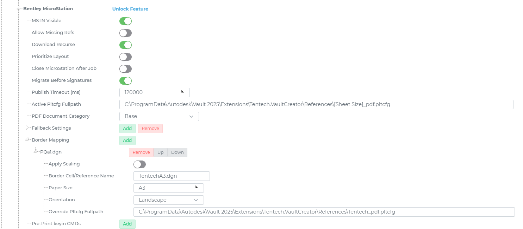Open the Orientation Landscape dropdown
The height and width of the screenshot is (229, 523).
click(168, 200)
